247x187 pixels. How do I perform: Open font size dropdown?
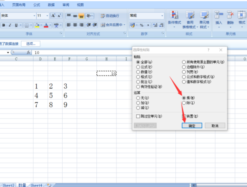click(x=47, y=16)
